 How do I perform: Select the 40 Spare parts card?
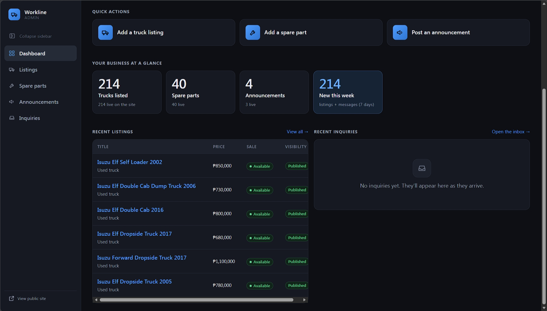(x=200, y=92)
